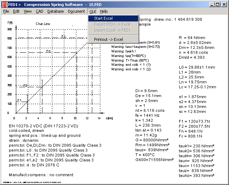Maximize the FED1+ window

(218, 5)
